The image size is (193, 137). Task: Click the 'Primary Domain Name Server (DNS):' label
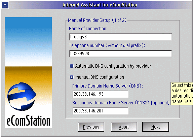(108, 86)
